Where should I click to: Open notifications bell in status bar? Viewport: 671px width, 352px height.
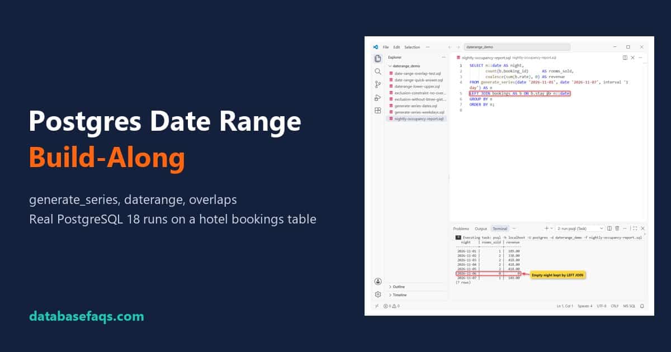(642, 306)
